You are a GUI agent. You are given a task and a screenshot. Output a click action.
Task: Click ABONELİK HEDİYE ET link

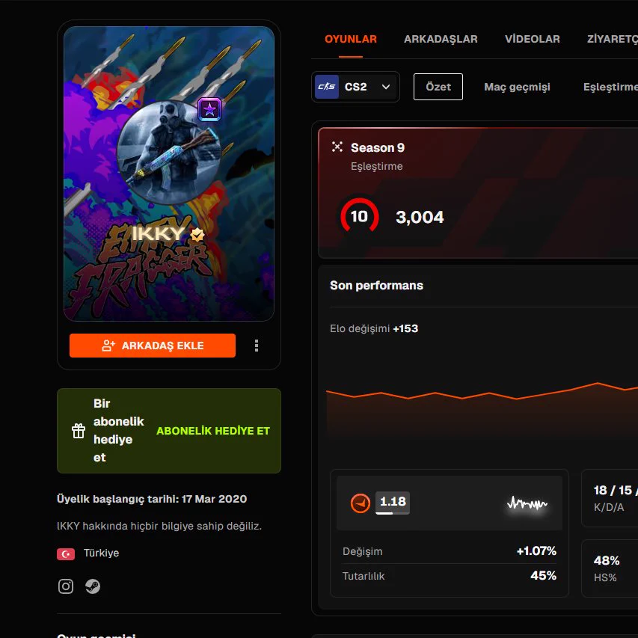click(x=213, y=431)
